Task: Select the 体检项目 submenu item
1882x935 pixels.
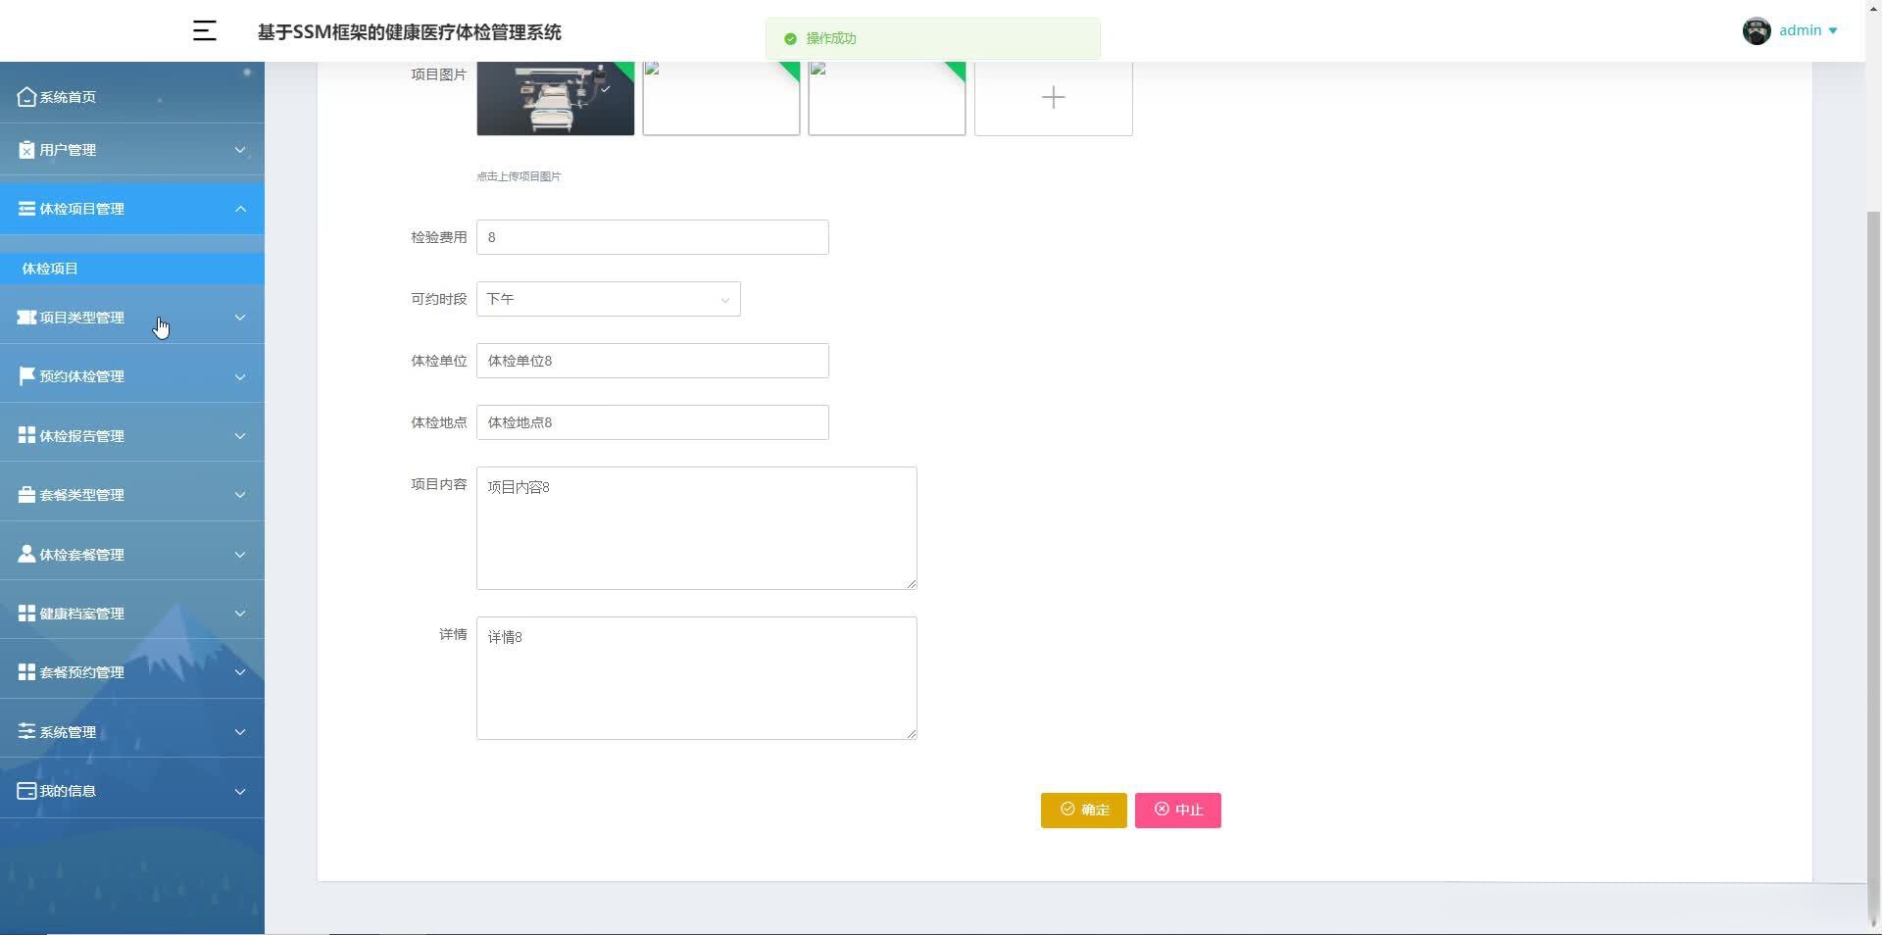Action: click(x=132, y=269)
